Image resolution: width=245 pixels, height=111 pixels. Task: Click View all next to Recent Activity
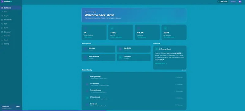(184, 70)
